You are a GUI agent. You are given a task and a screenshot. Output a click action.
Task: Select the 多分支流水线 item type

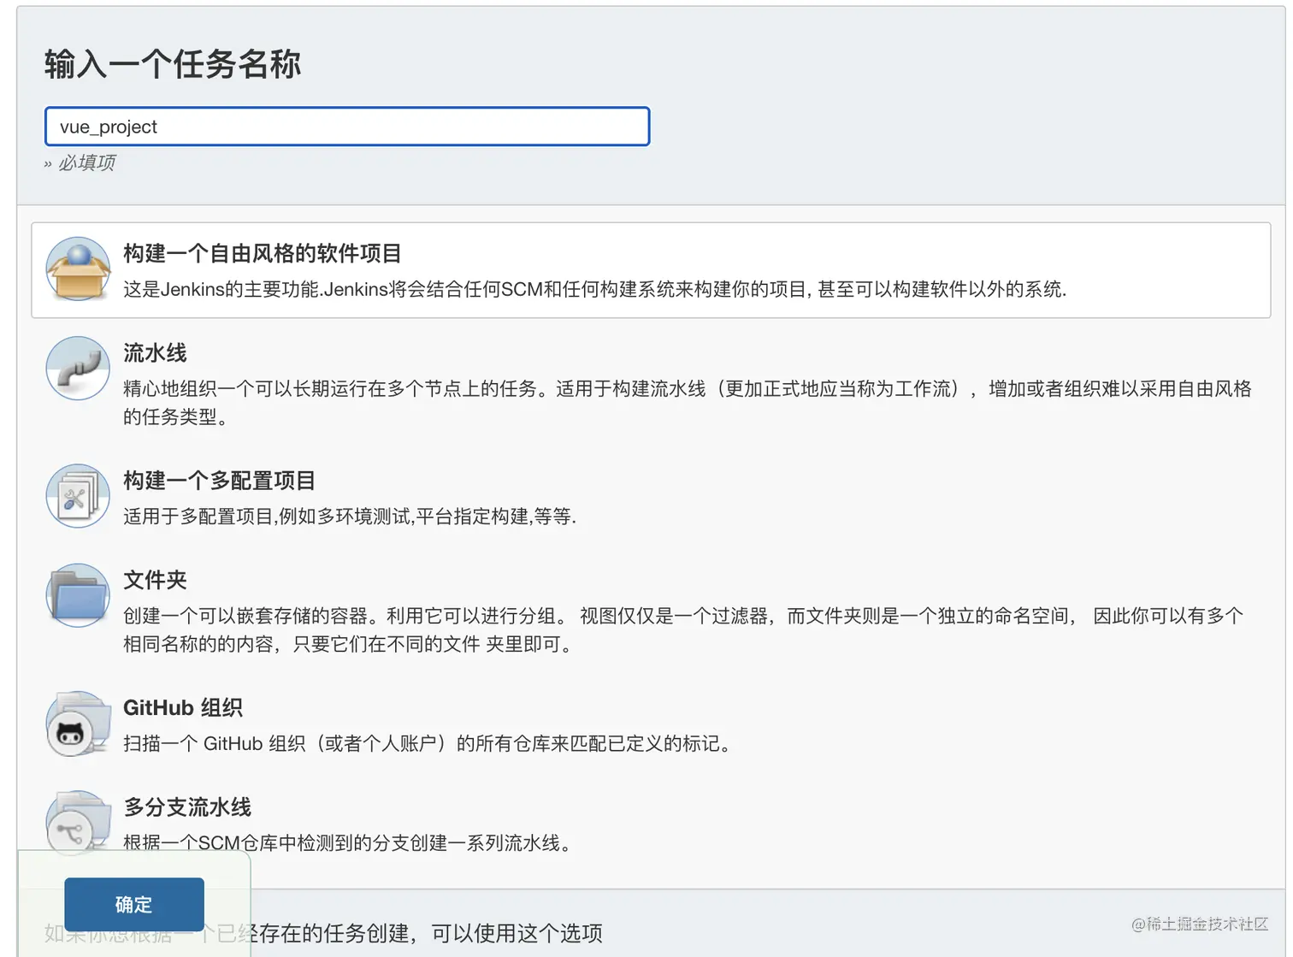coord(188,806)
